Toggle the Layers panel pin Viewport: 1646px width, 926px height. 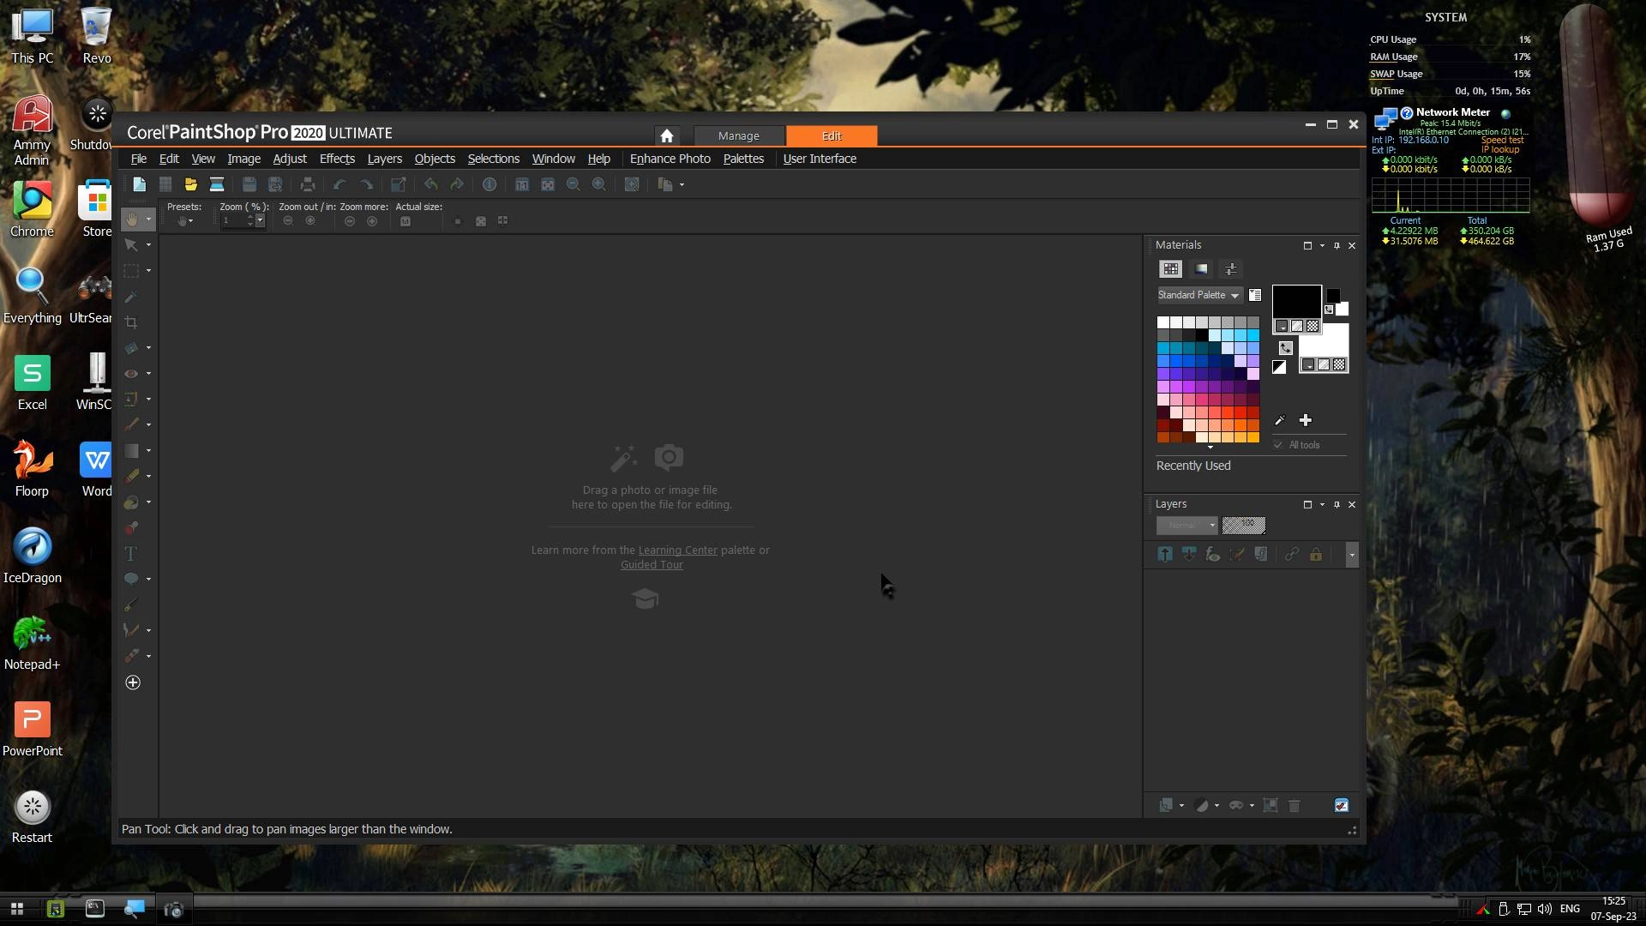tap(1337, 504)
